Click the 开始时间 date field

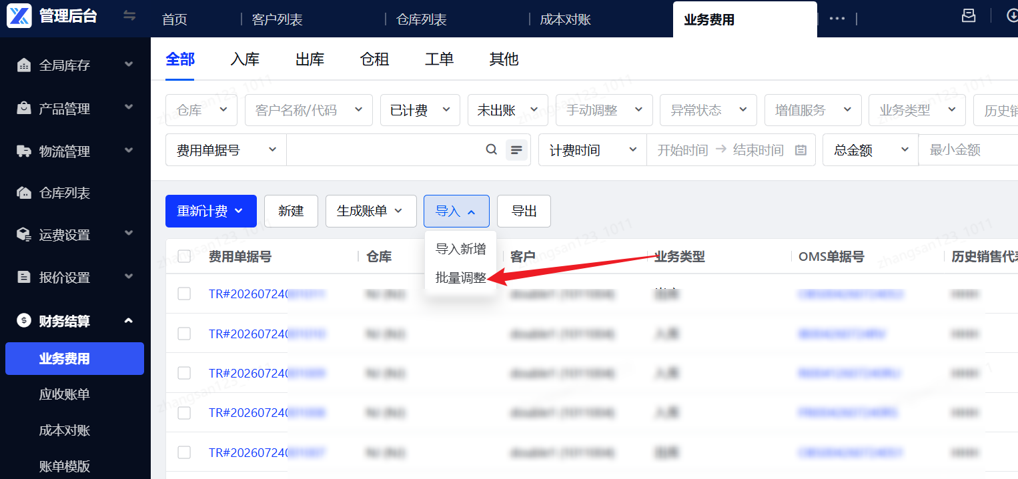tap(682, 150)
